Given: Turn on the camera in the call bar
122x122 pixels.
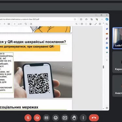Looking at the screenshot, I should [37, 118].
